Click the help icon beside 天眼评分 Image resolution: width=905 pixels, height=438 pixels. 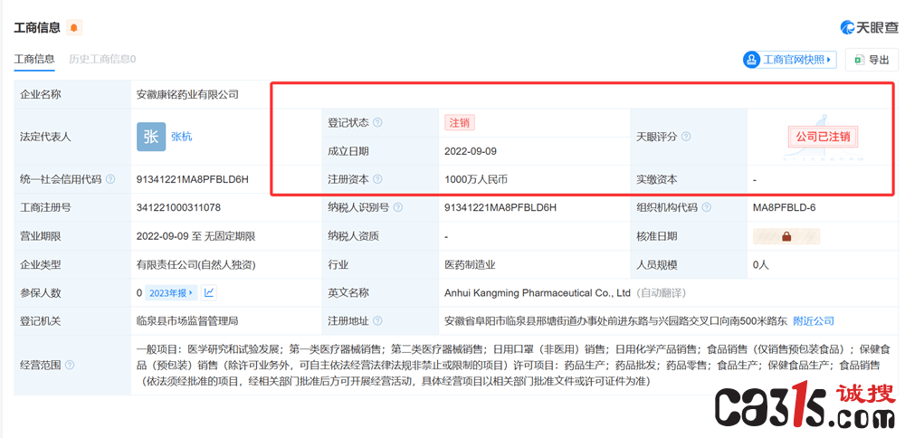click(686, 137)
